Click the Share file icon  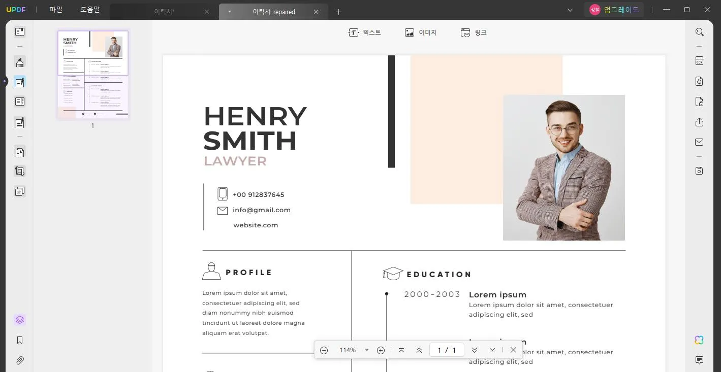point(700,122)
